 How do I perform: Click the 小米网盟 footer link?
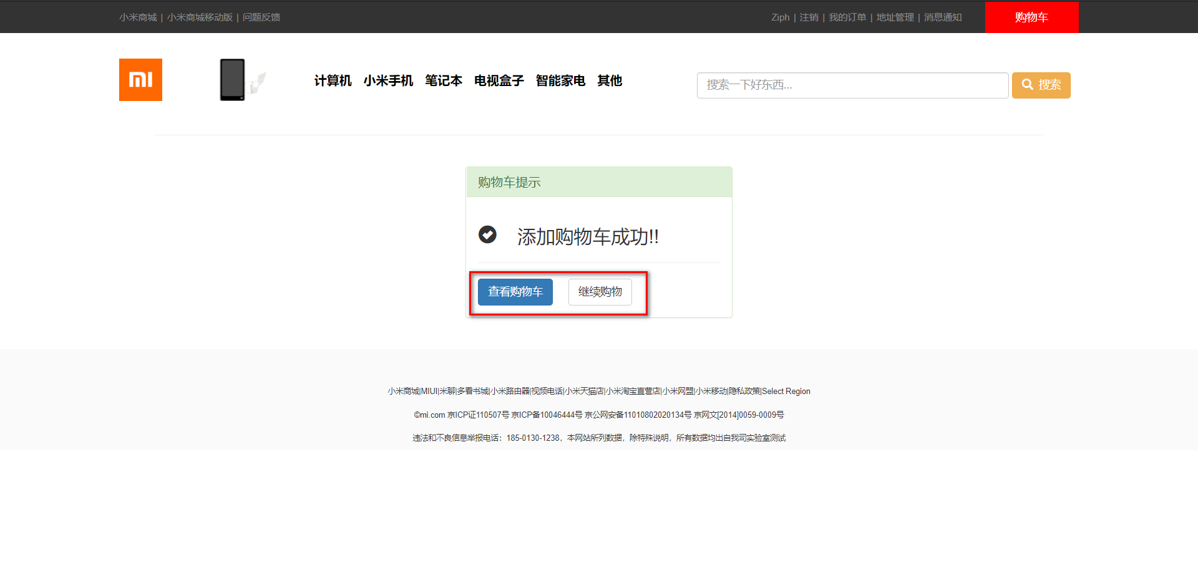click(678, 391)
